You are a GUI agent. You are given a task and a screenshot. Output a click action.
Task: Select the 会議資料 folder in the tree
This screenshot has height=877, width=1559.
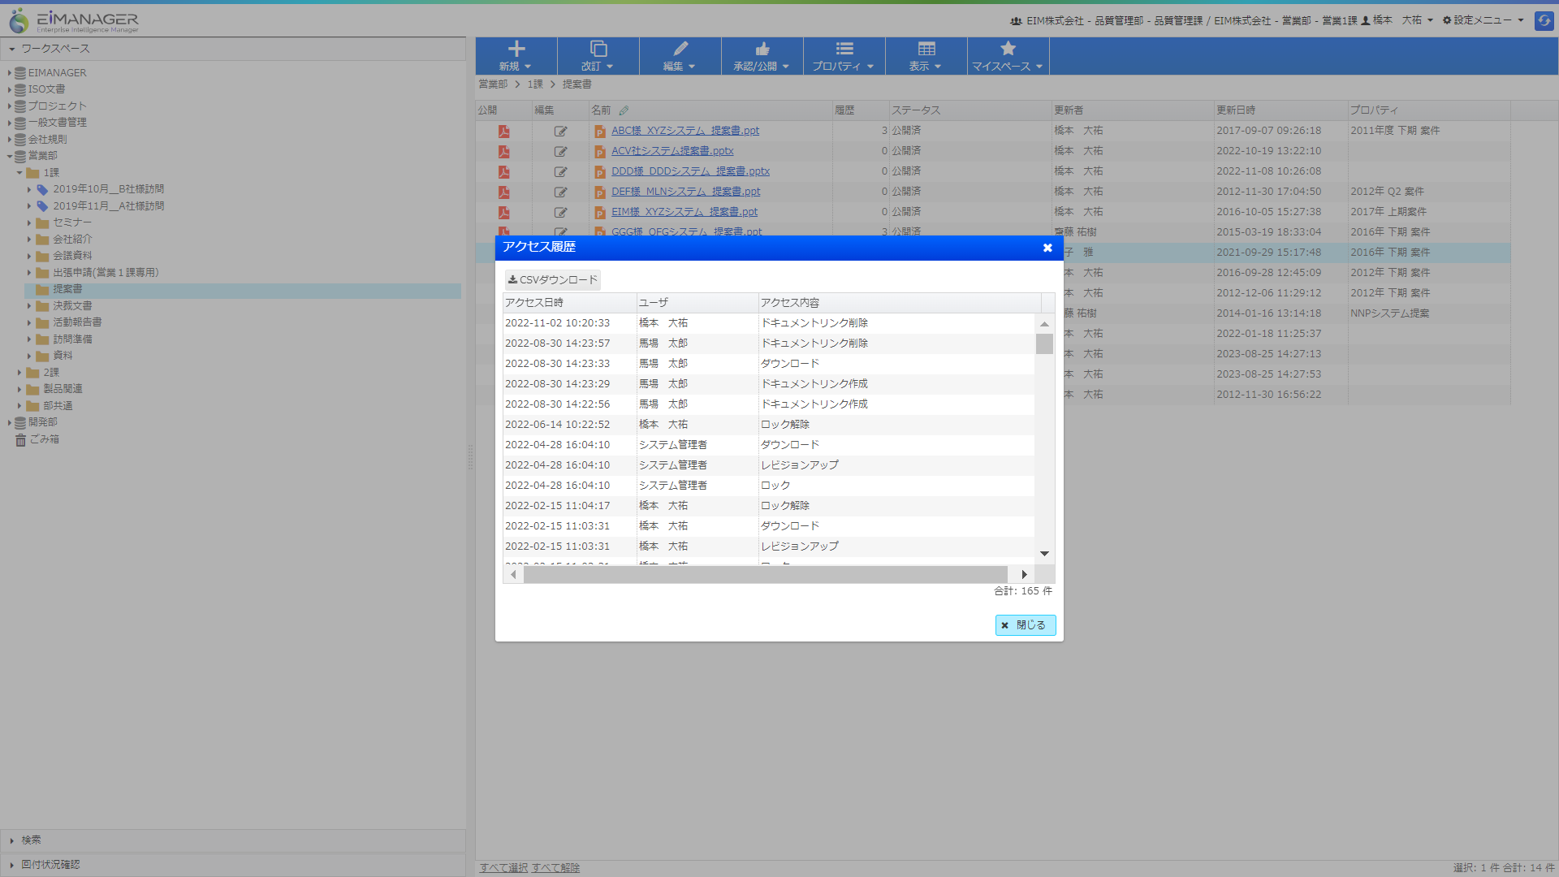[x=72, y=256]
